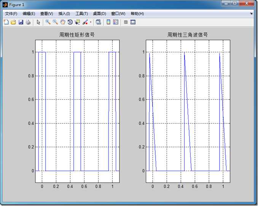
Task: Open the 编辑(E) menu
Action: tap(29, 14)
